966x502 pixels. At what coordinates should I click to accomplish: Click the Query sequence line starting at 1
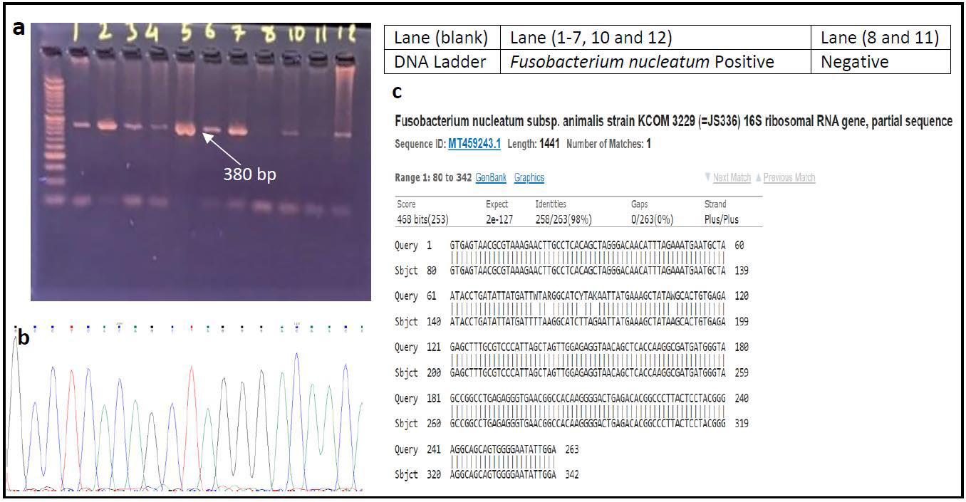[570, 245]
